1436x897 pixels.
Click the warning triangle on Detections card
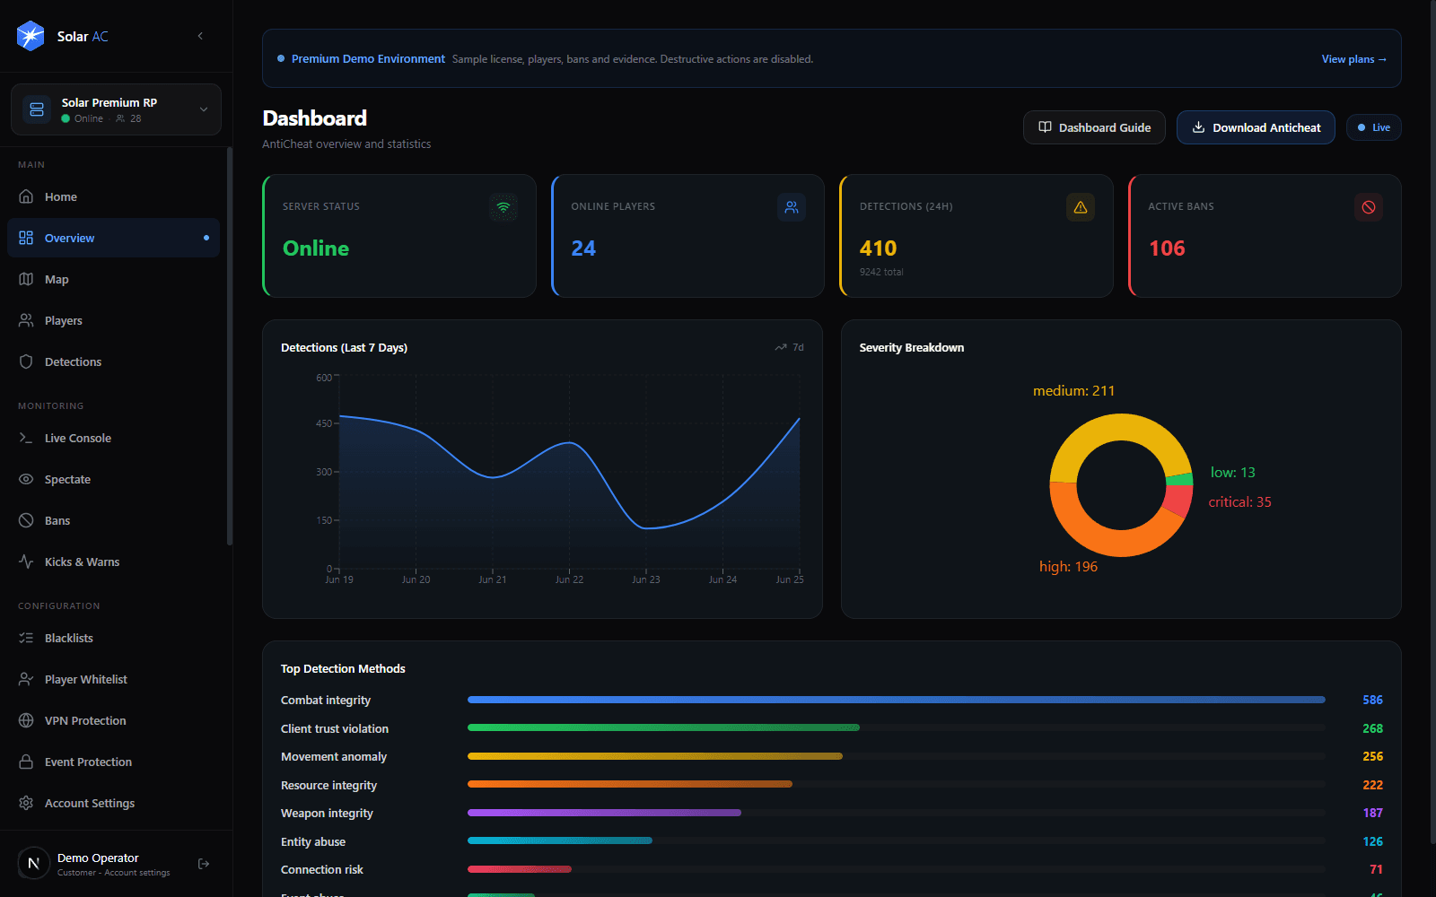coord(1081,207)
